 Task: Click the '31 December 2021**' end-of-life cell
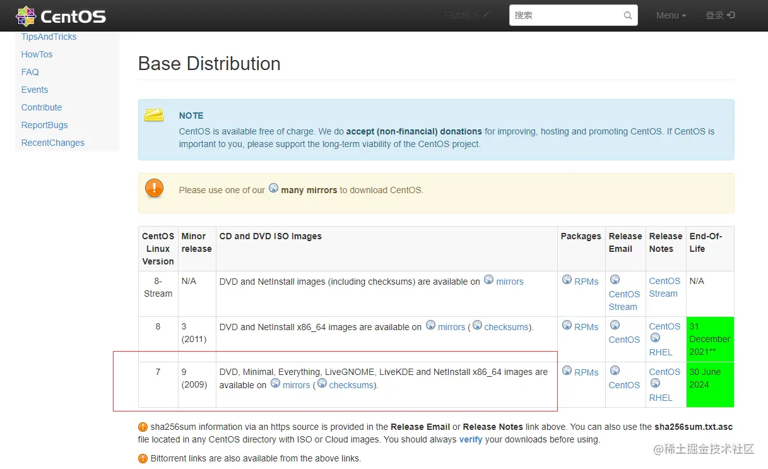710,339
